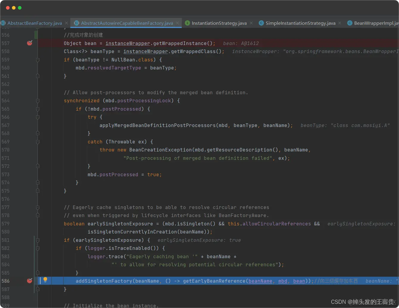Image resolution: width=399 pixels, height=308 pixels.
Task: Click the underlined bean argument on line 586
Action: (299, 281)
